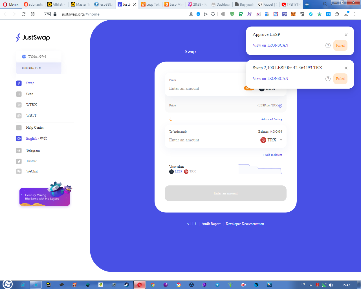This screenshot has height=289, width=361.
Task: Switch language to English
Action: 32,139
